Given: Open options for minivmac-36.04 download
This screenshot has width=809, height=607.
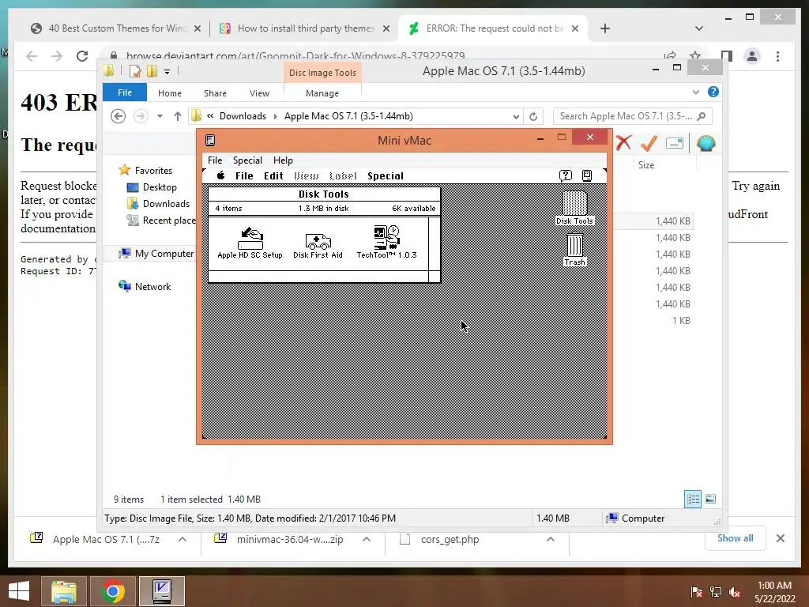Looking at the screenshot, I should (367, 539).
